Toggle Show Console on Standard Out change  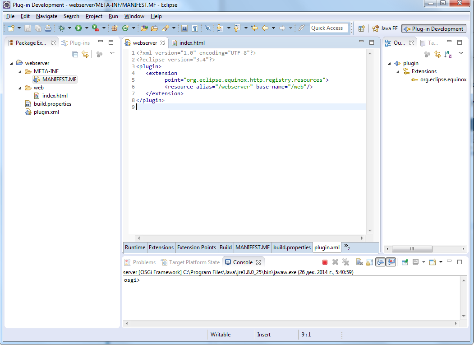click(381, 262)
